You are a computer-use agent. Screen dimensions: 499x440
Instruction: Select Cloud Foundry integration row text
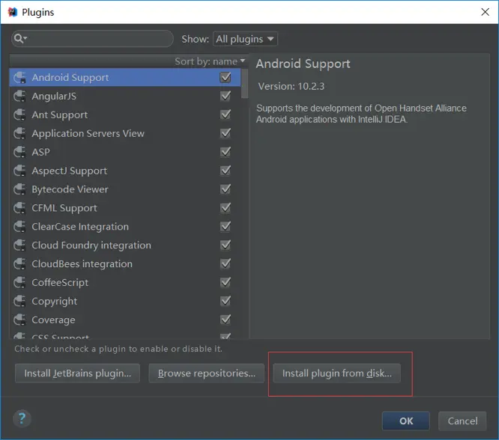point(91,245)
